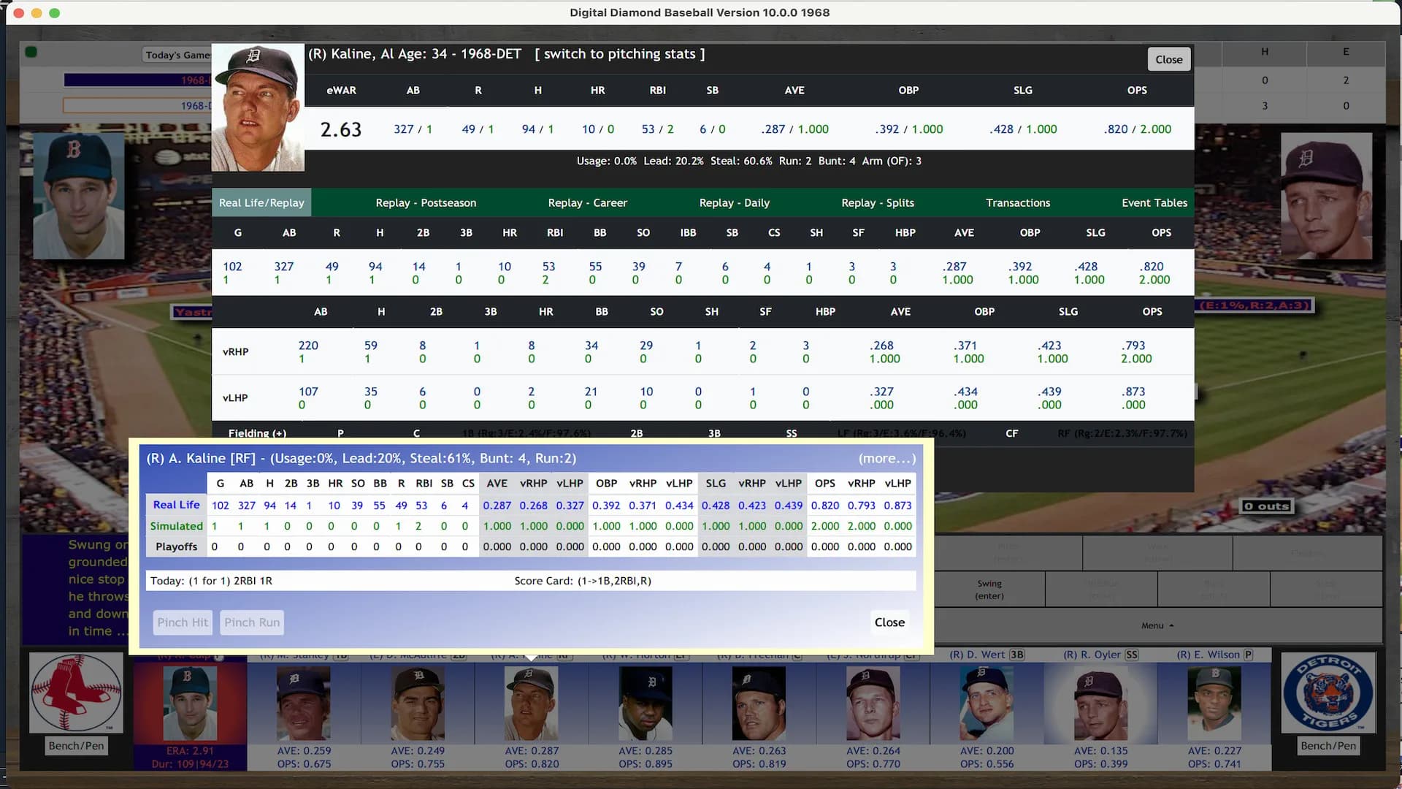Click the Score Card: (1->1B,2RBI,R) text
Screen dimensions: 1402x789
(x=583, y=581)
